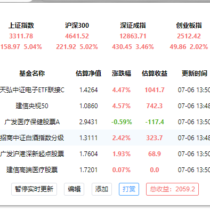Image resolution: width=210 pixels, height=210 pixels.
Task: Click the 估算收益 column header
Action: pyautogui.click(x=155, y=74)
